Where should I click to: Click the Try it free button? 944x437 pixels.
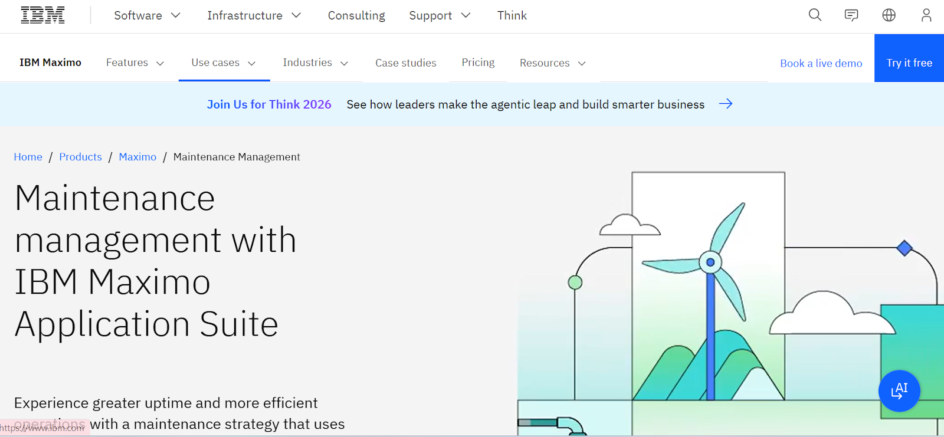[909, 58]
